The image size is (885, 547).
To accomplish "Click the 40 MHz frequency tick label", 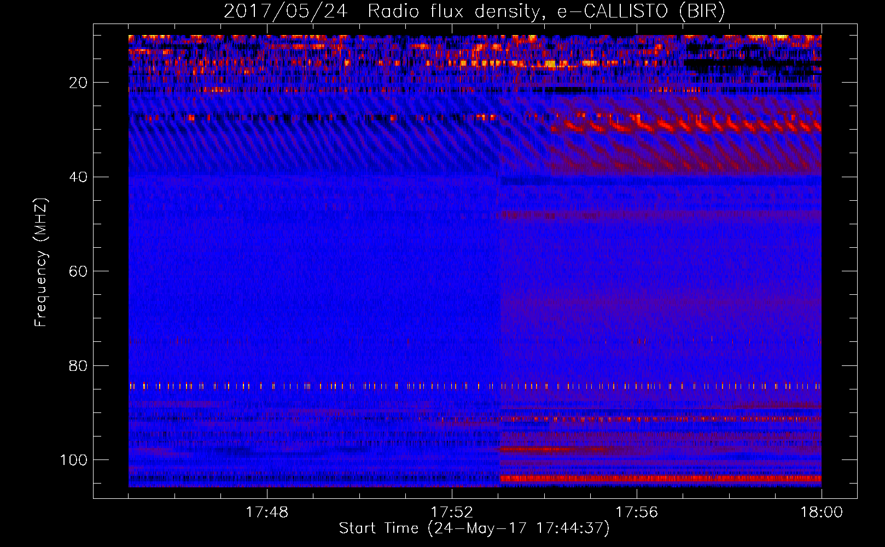I will [x=78, y=177].
